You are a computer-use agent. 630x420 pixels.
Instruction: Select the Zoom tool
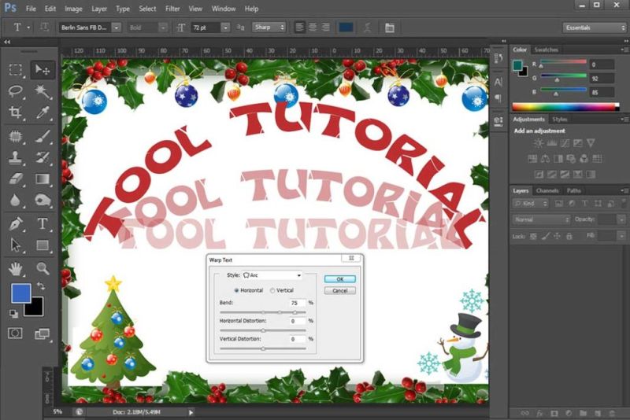tap(43, 268)
